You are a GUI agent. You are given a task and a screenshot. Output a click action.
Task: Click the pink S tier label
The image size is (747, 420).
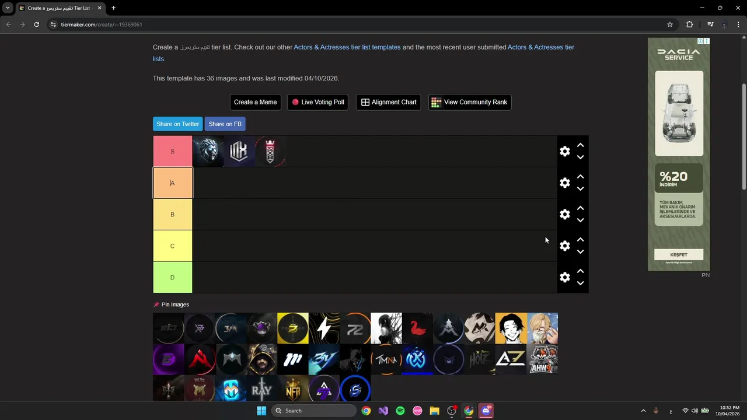(172, 152)
